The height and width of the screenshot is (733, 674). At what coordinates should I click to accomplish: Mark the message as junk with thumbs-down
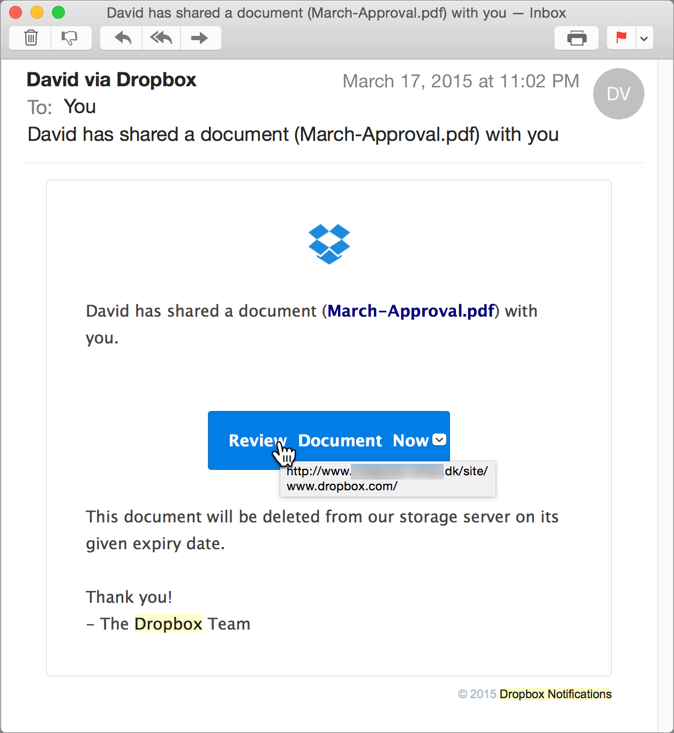[71, 38]
